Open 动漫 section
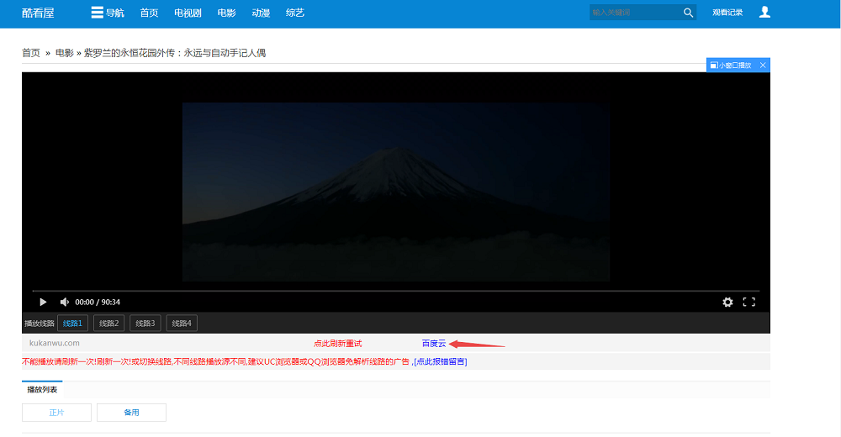The width and height of the screenshot is (841, 437). (x=261, y=13)
